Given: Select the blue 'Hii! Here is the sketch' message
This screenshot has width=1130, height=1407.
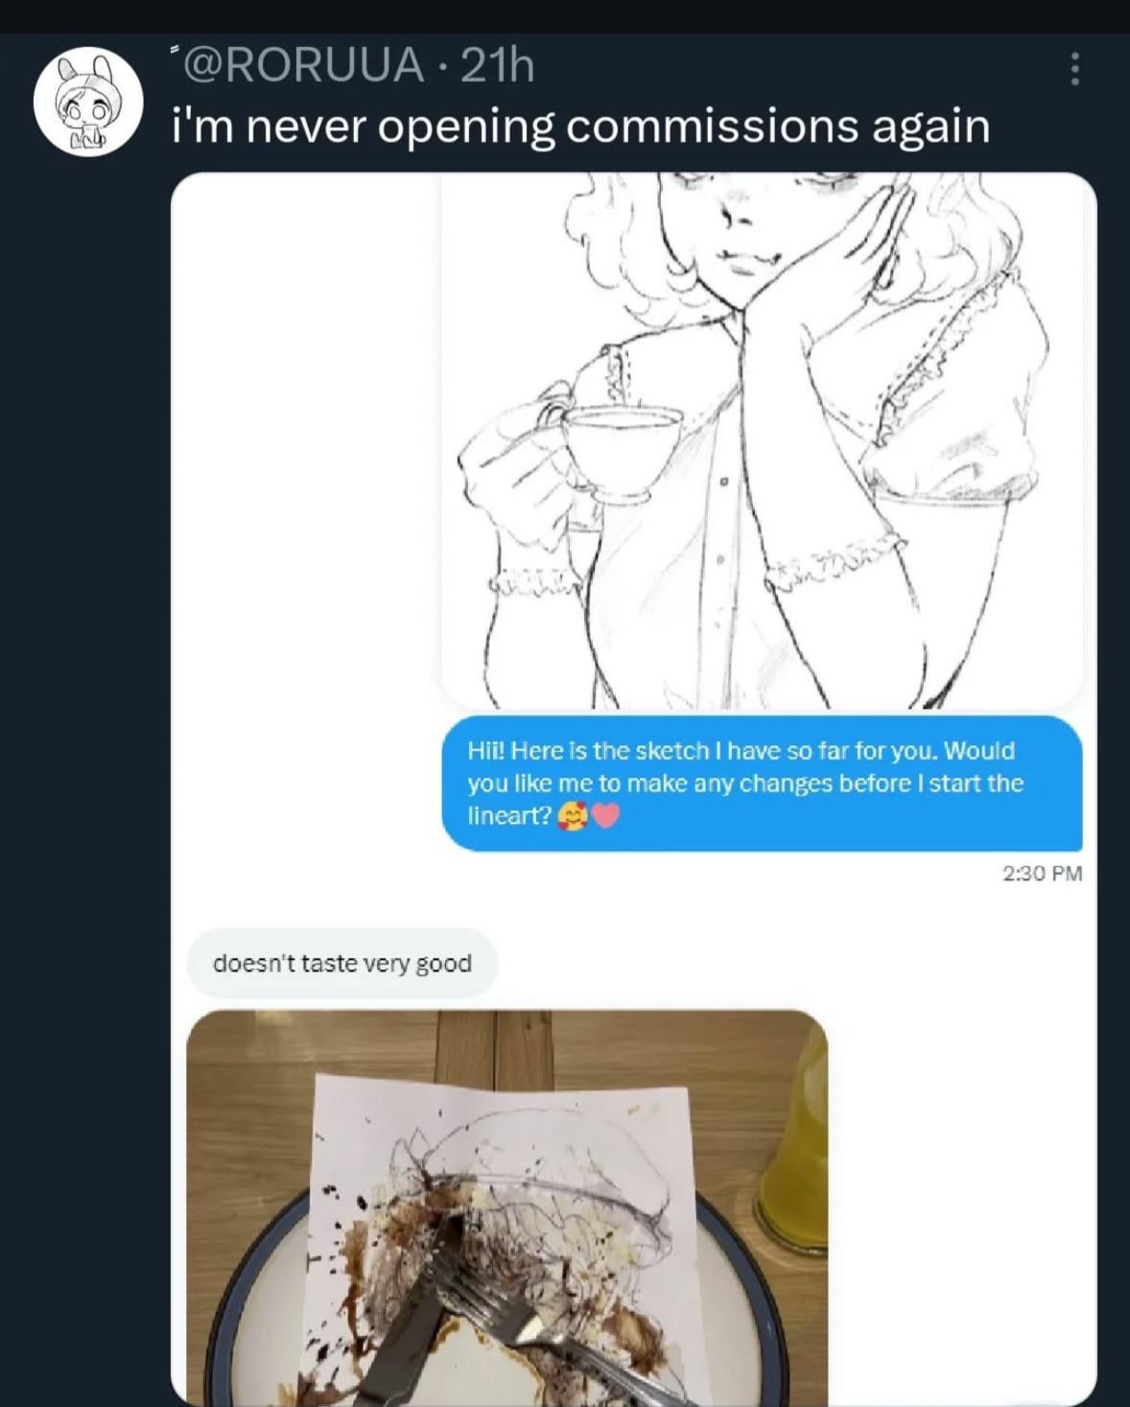Looking at the screenshot, I should (x=762, y=782).
